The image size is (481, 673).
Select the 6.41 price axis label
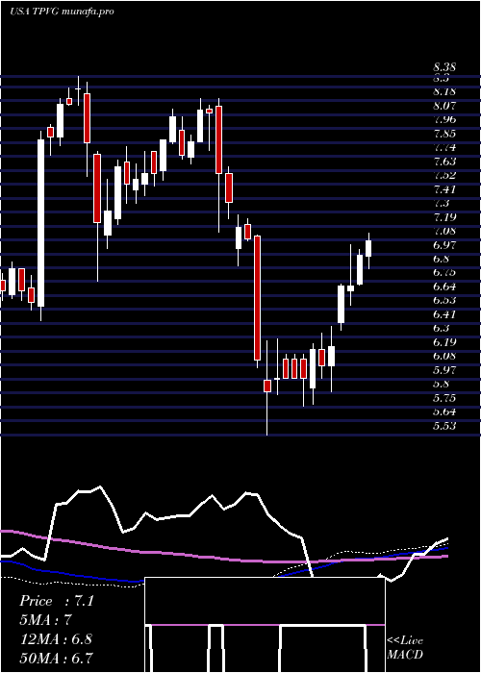(x=444, y=314)
